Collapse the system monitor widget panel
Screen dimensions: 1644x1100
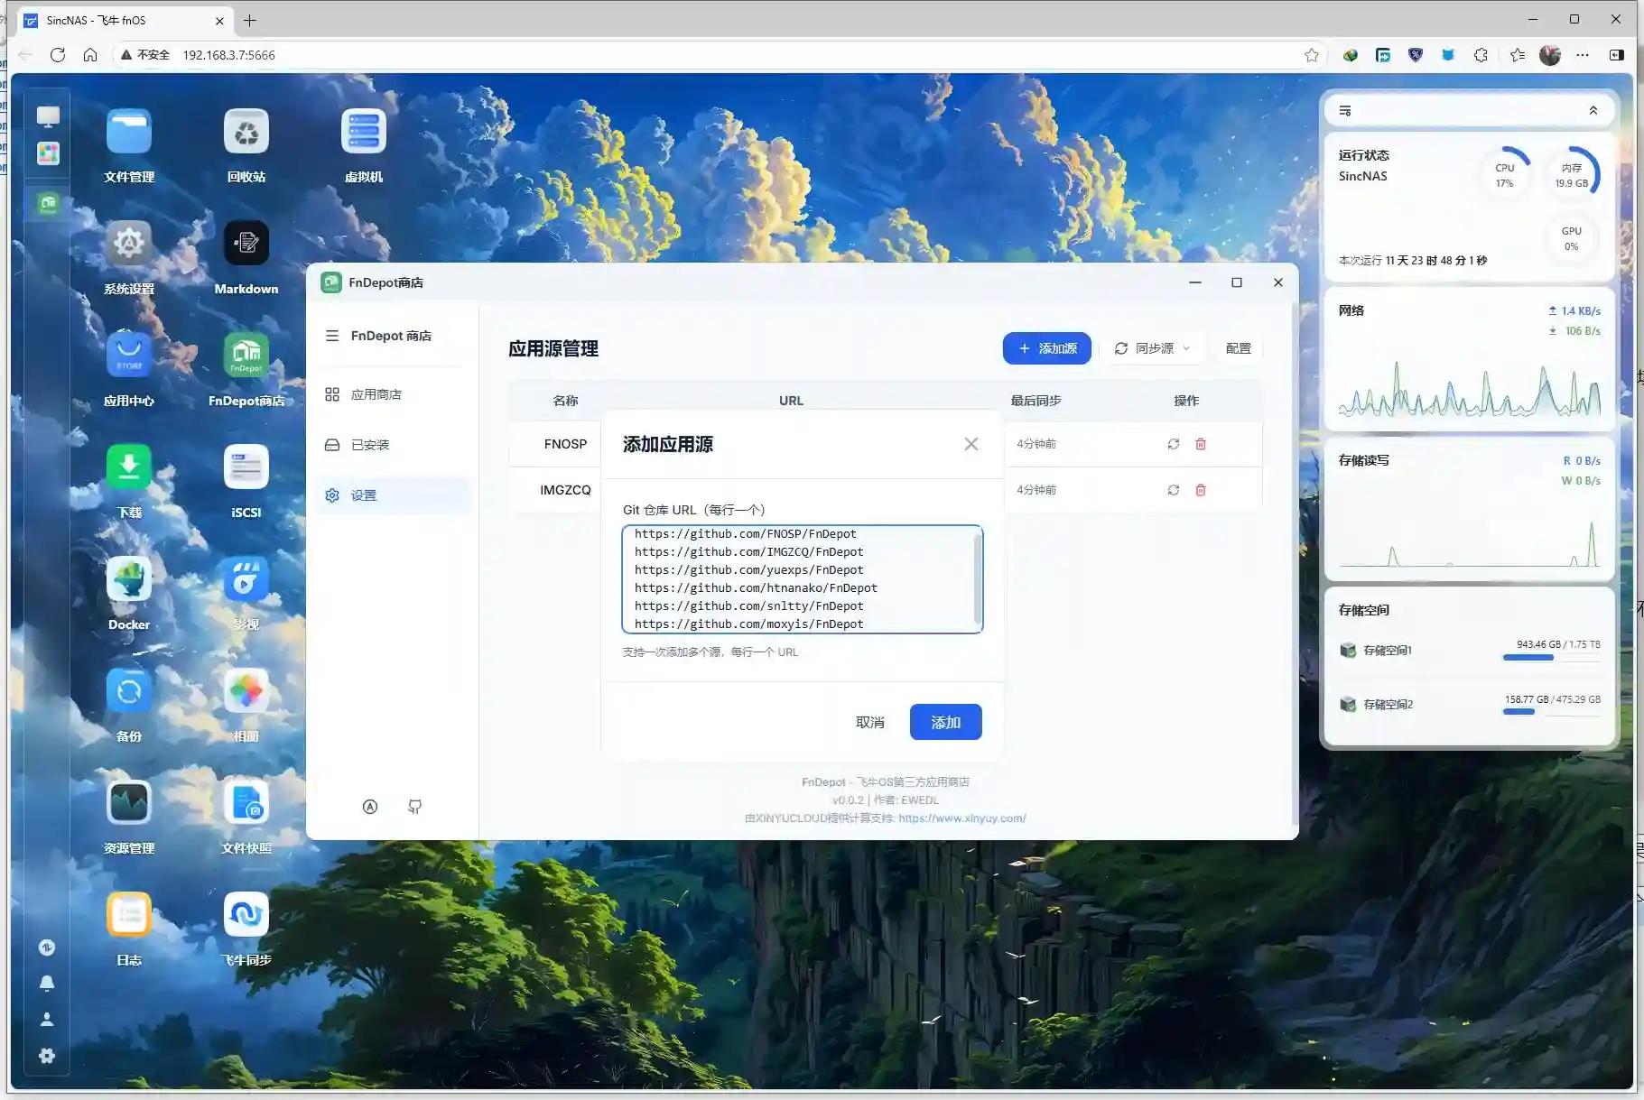[x=1593, y=110]
